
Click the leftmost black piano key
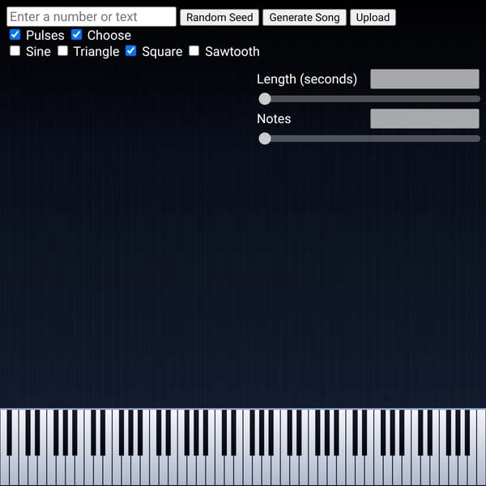(9, 433)
